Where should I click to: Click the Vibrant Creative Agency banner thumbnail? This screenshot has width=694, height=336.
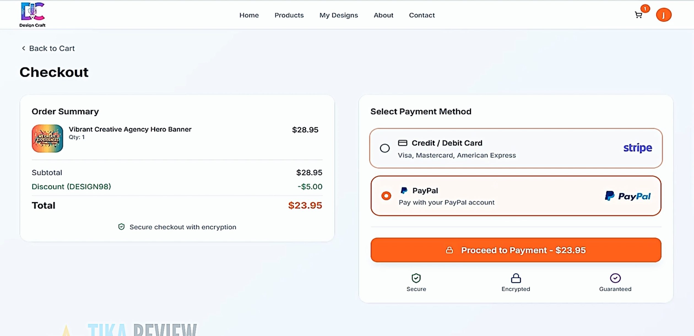point(47,139)
